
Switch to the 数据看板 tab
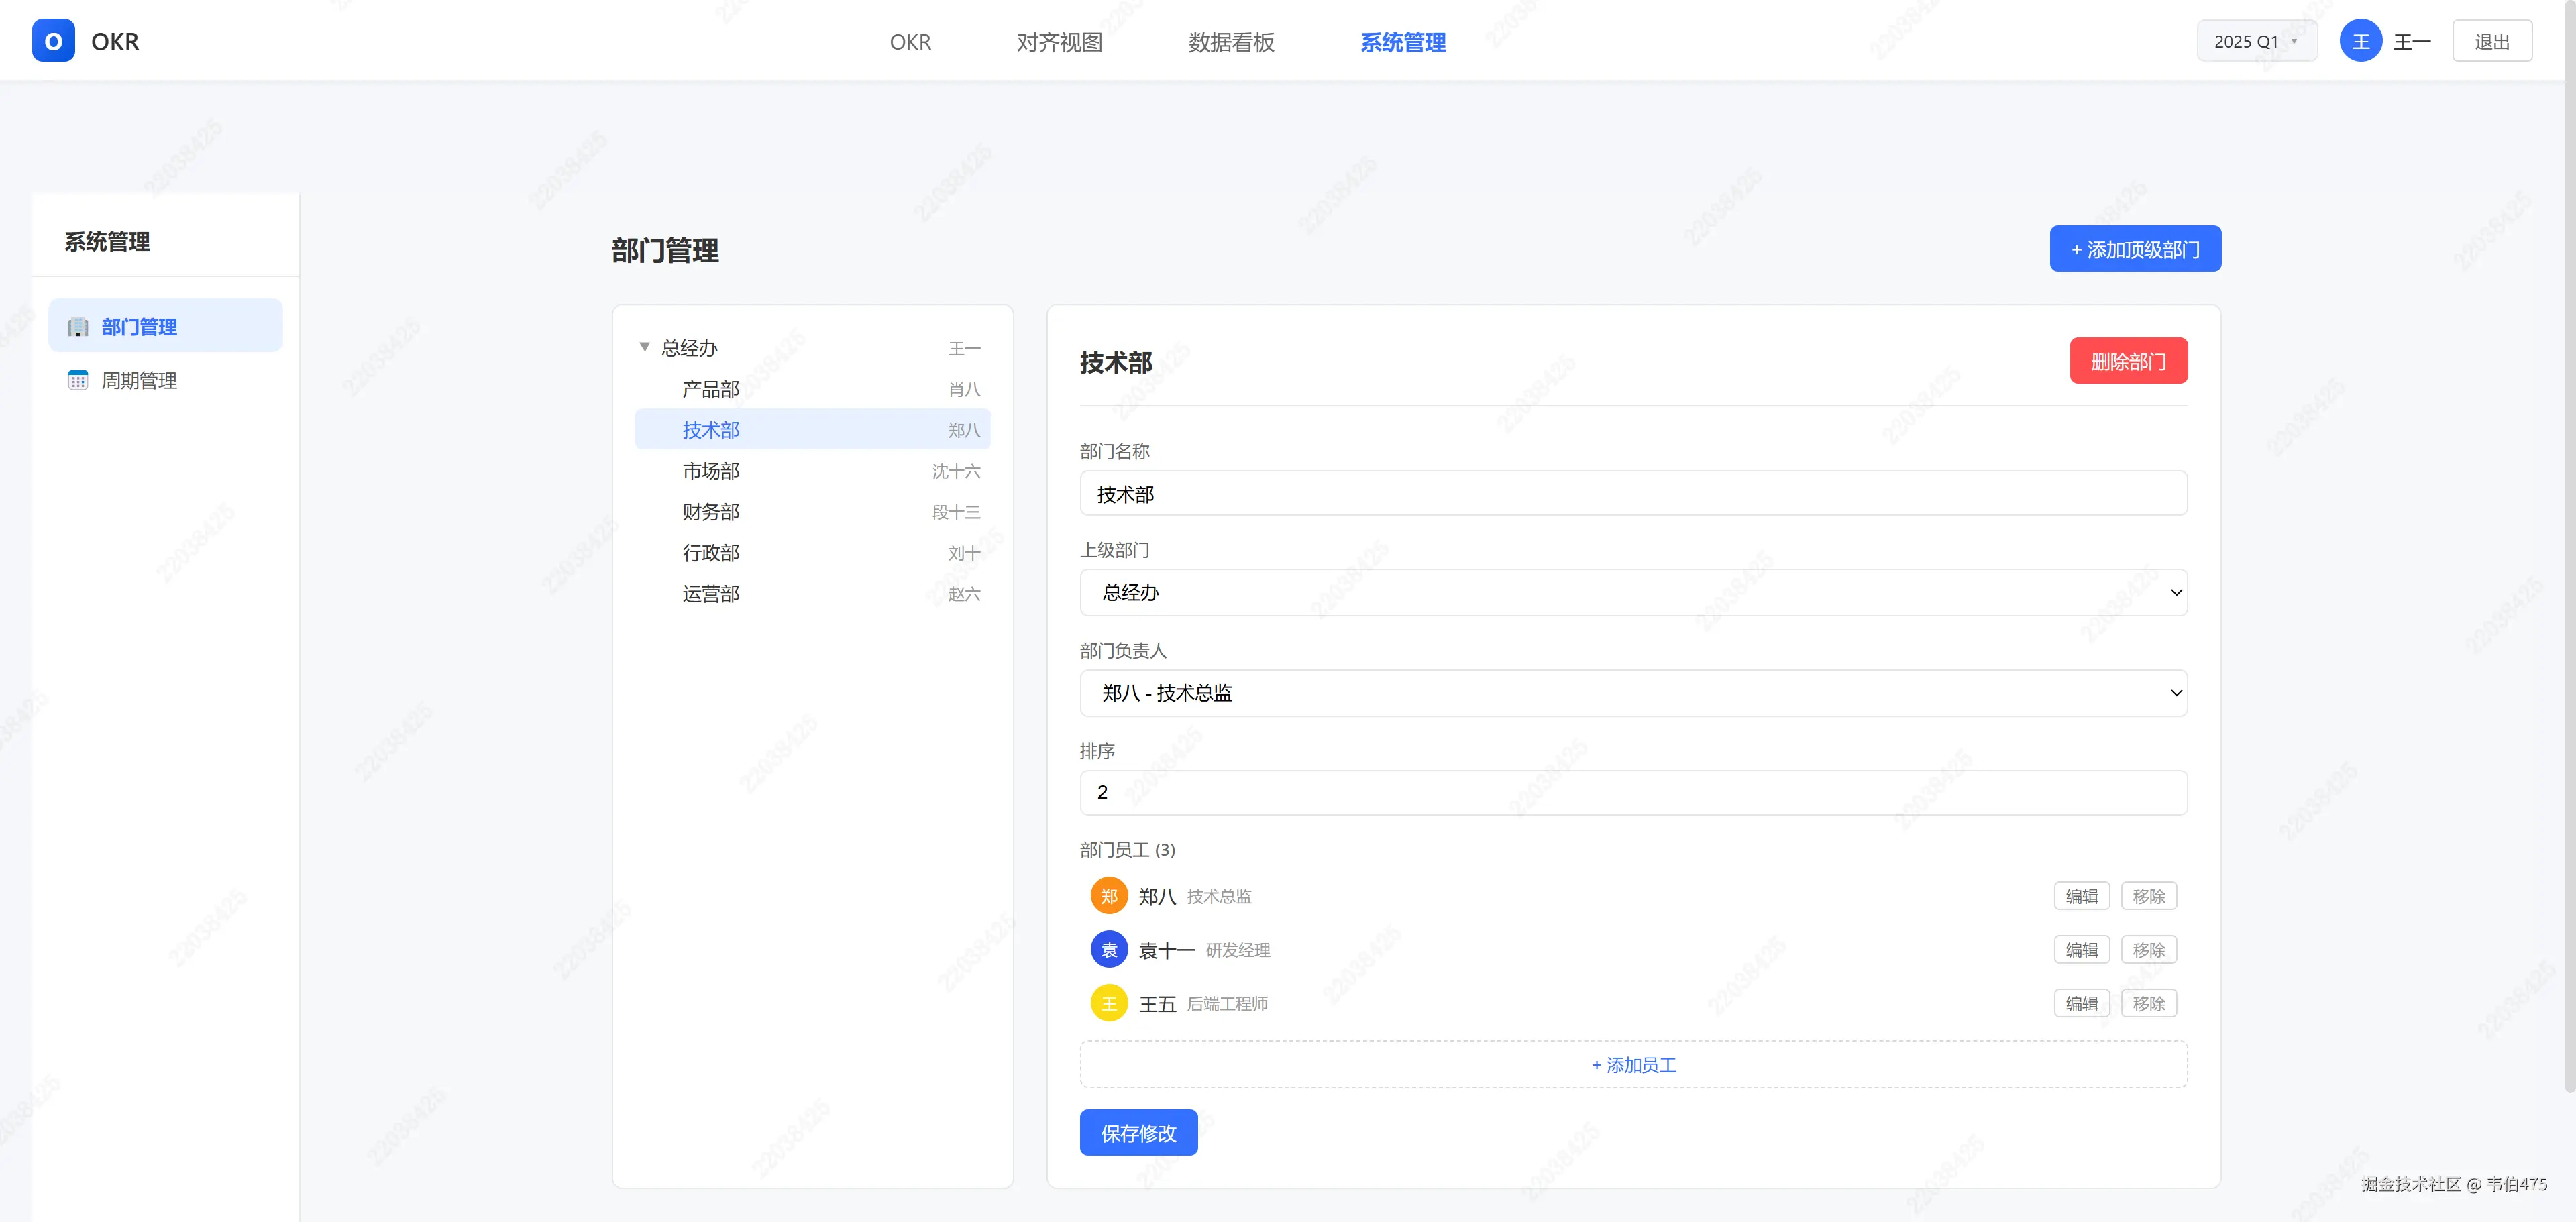coord(1231,42)
